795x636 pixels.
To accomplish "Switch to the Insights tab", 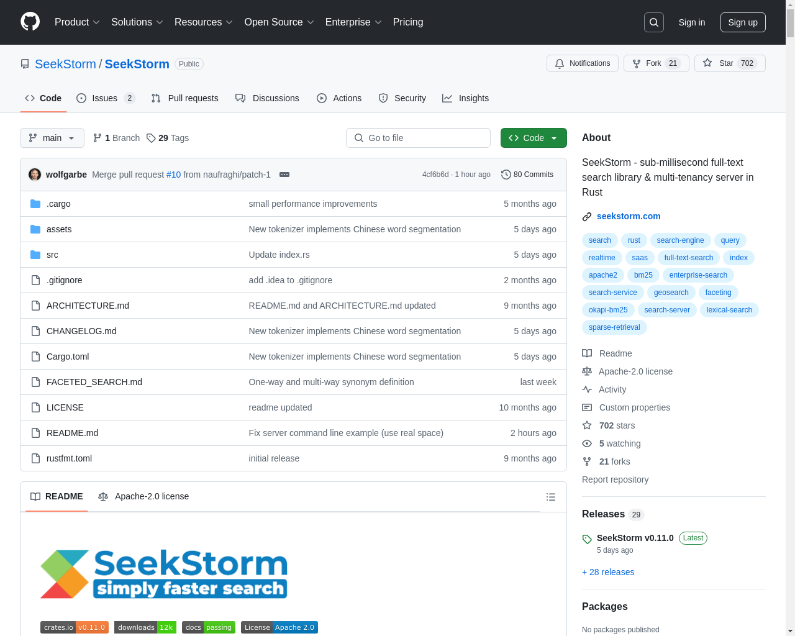I will coord(466,98).
